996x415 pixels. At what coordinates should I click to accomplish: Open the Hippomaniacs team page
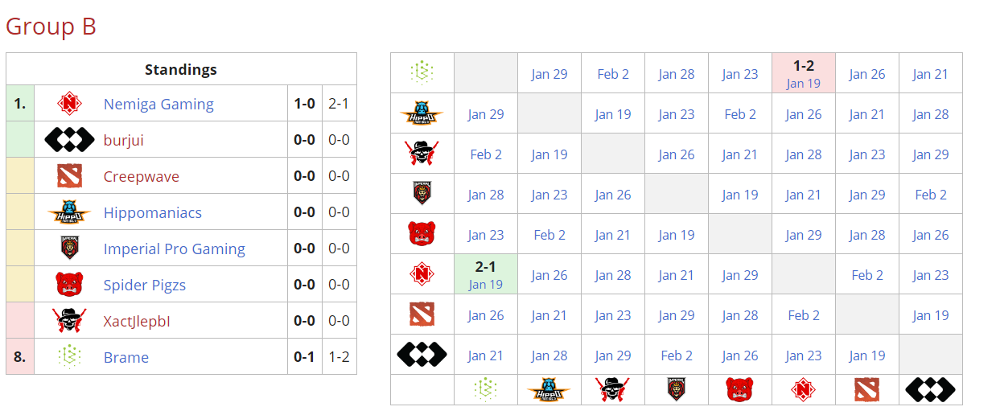(x=152, y=212)
